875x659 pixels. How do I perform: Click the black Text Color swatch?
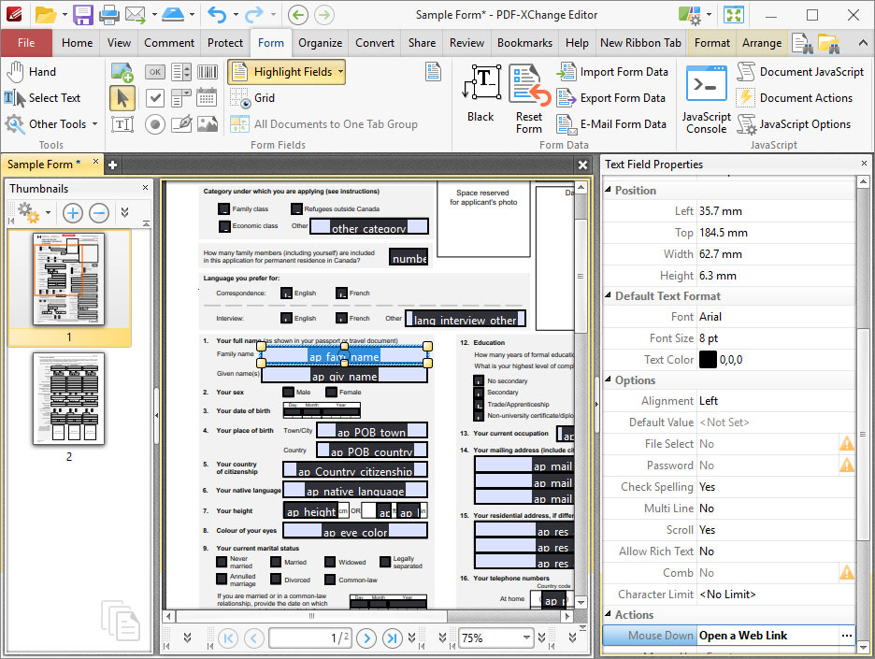tap(708, 360)
